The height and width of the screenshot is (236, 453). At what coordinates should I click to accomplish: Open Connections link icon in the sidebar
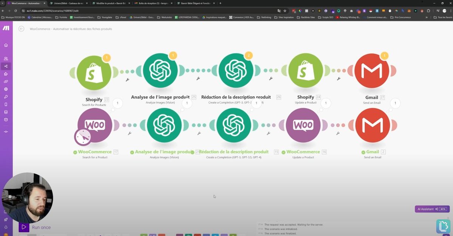click(6, 81)
